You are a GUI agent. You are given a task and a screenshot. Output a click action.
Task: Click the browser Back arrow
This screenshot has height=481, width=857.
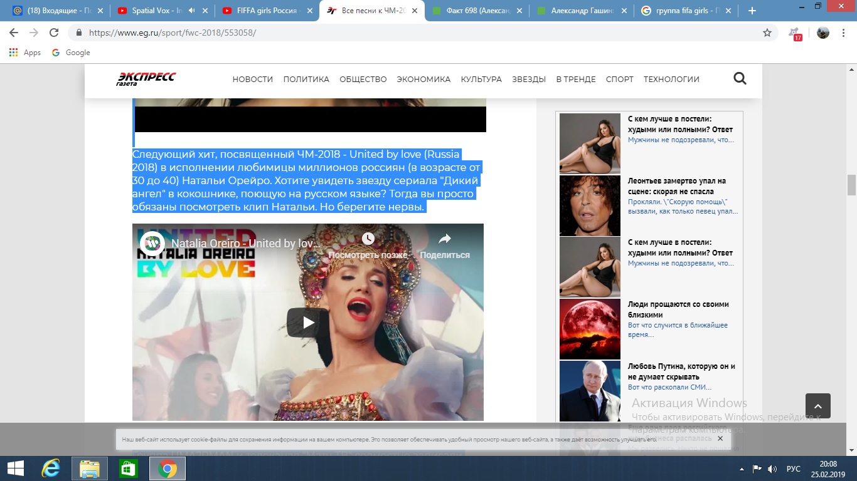tap(14, 33)
